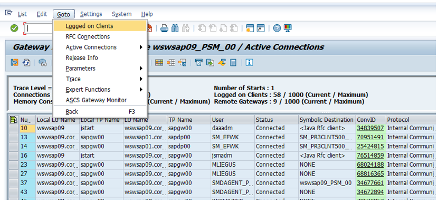This screenshot has height=203, width=438.
Task: Open Help with the question mark icon
Action: click(x=277, y=28)
